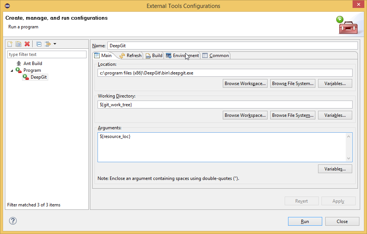Click Browse Workspace under Location

[x=245, y=84]
